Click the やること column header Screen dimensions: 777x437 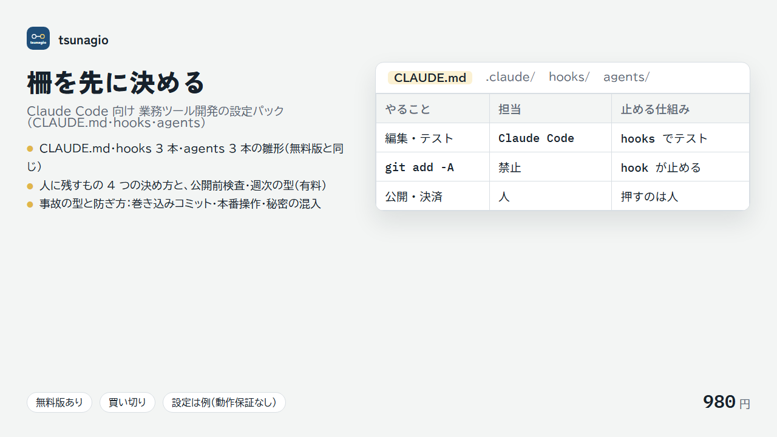[x=433, y=109]
